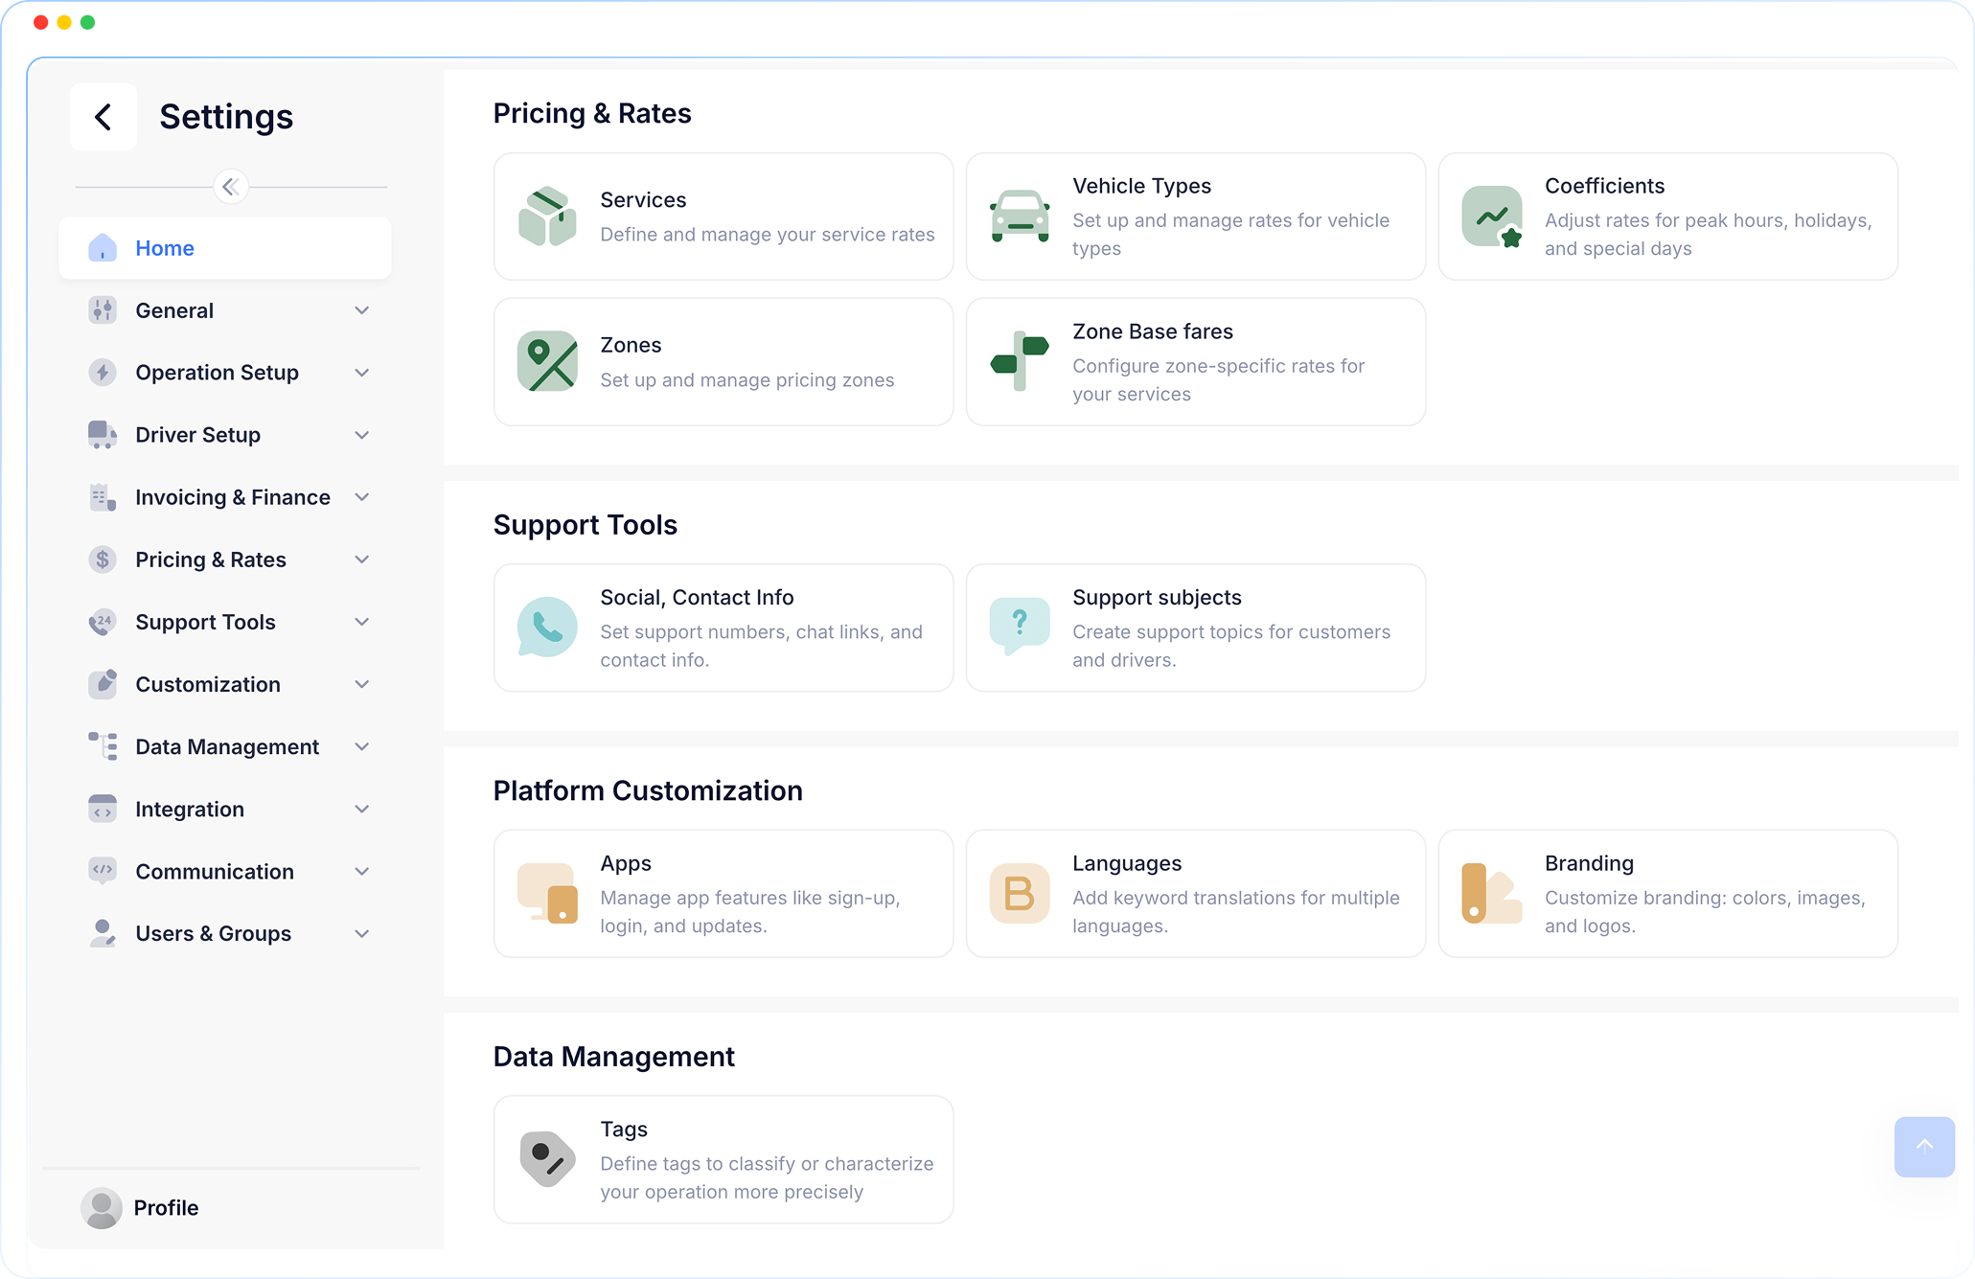Select the Services icon in Pricing & Rates

(547, 216)
